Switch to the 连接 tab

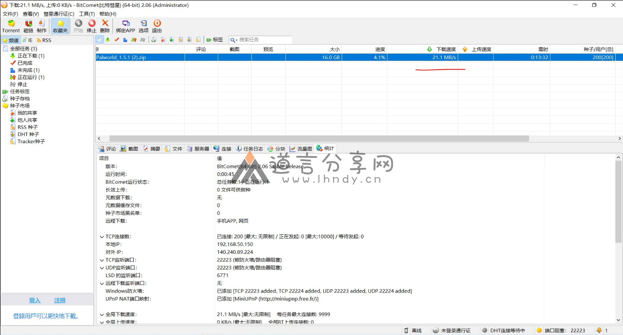222,149
